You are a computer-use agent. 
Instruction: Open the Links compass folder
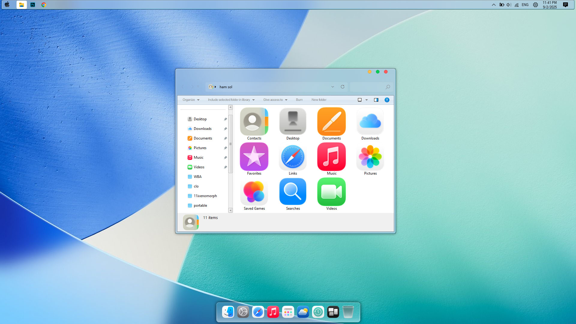[x=292, y=157]
